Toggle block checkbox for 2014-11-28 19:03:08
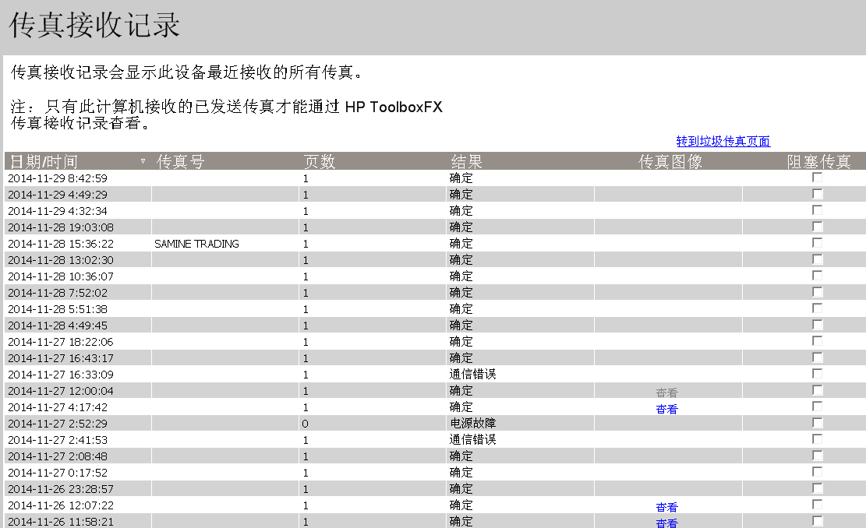Viewport: 866px width, 528px height. click(x=817, y=227)
